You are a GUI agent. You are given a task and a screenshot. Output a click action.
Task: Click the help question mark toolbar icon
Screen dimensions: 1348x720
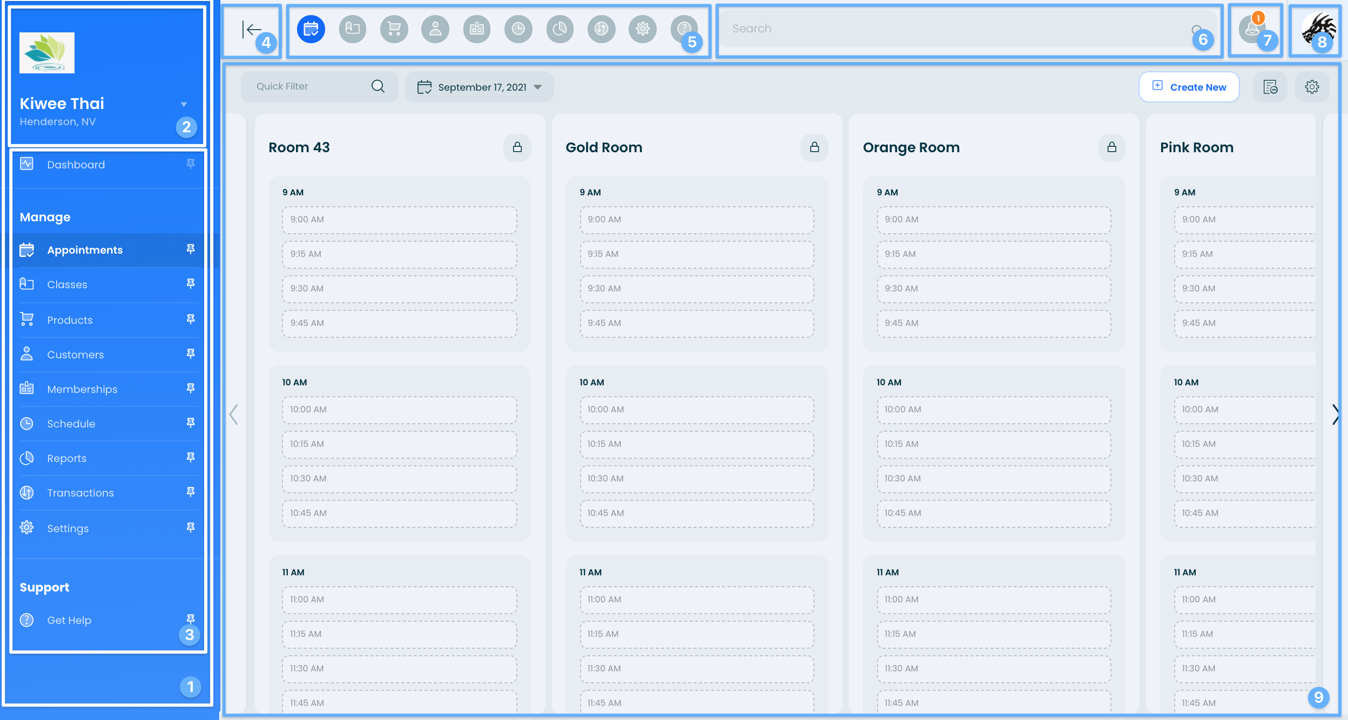[683, 29]
